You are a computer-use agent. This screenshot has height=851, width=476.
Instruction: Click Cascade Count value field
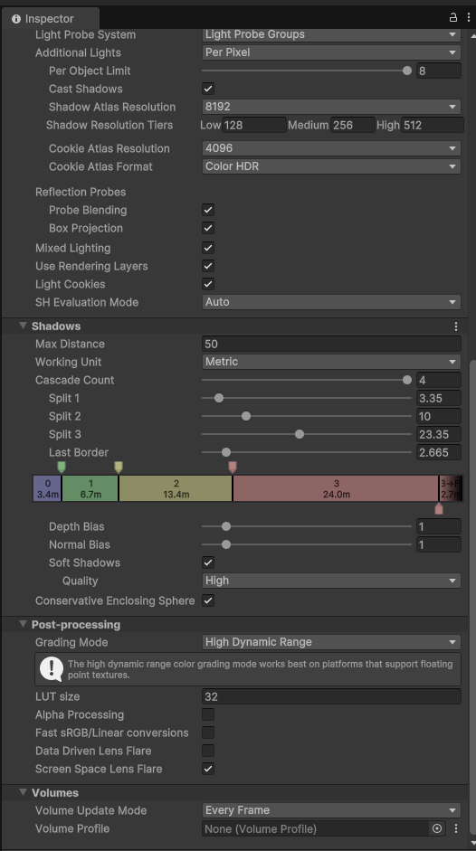[x=439, y=380]
